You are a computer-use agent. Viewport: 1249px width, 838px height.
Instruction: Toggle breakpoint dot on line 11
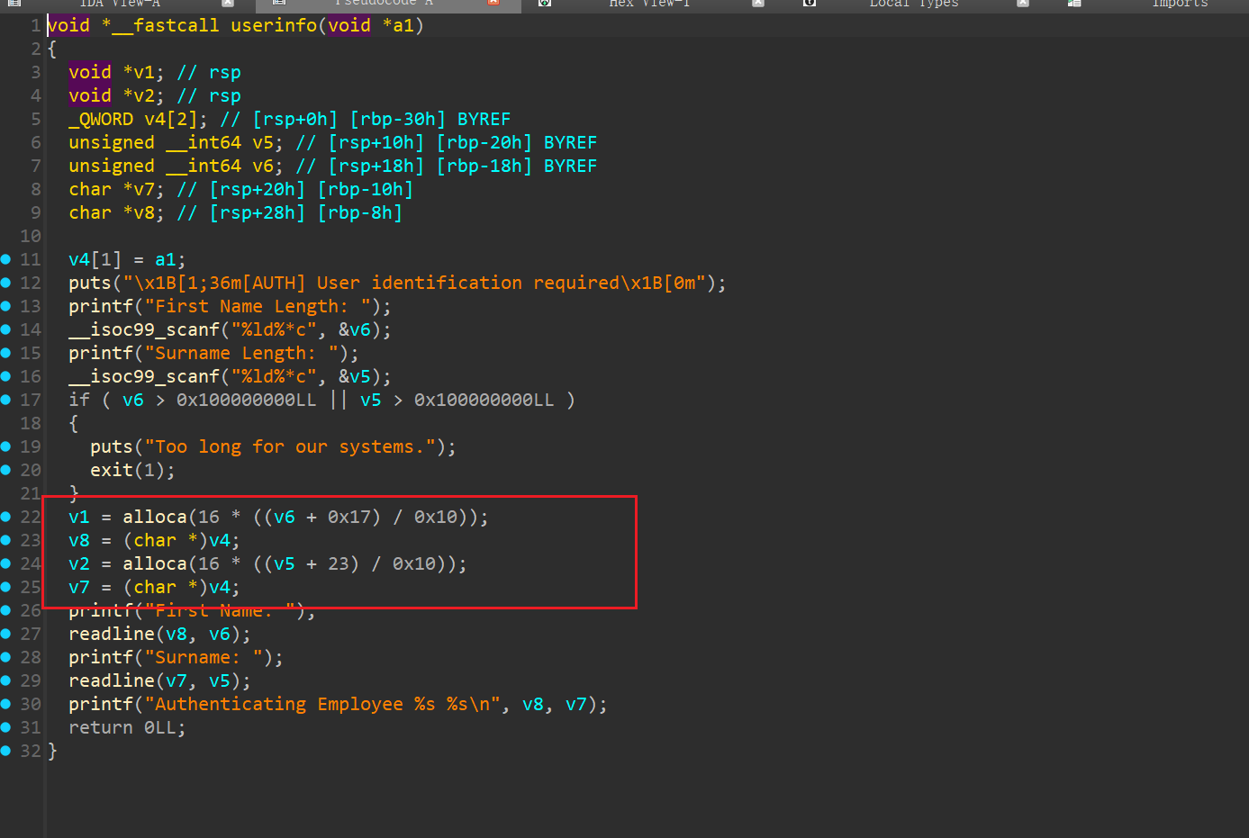[x=5, y=259]
